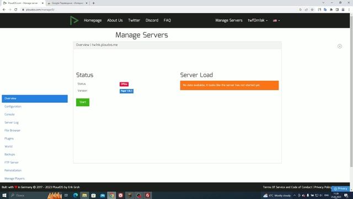
Task: Bookmark this page with star icon
Action: [312, 10]
